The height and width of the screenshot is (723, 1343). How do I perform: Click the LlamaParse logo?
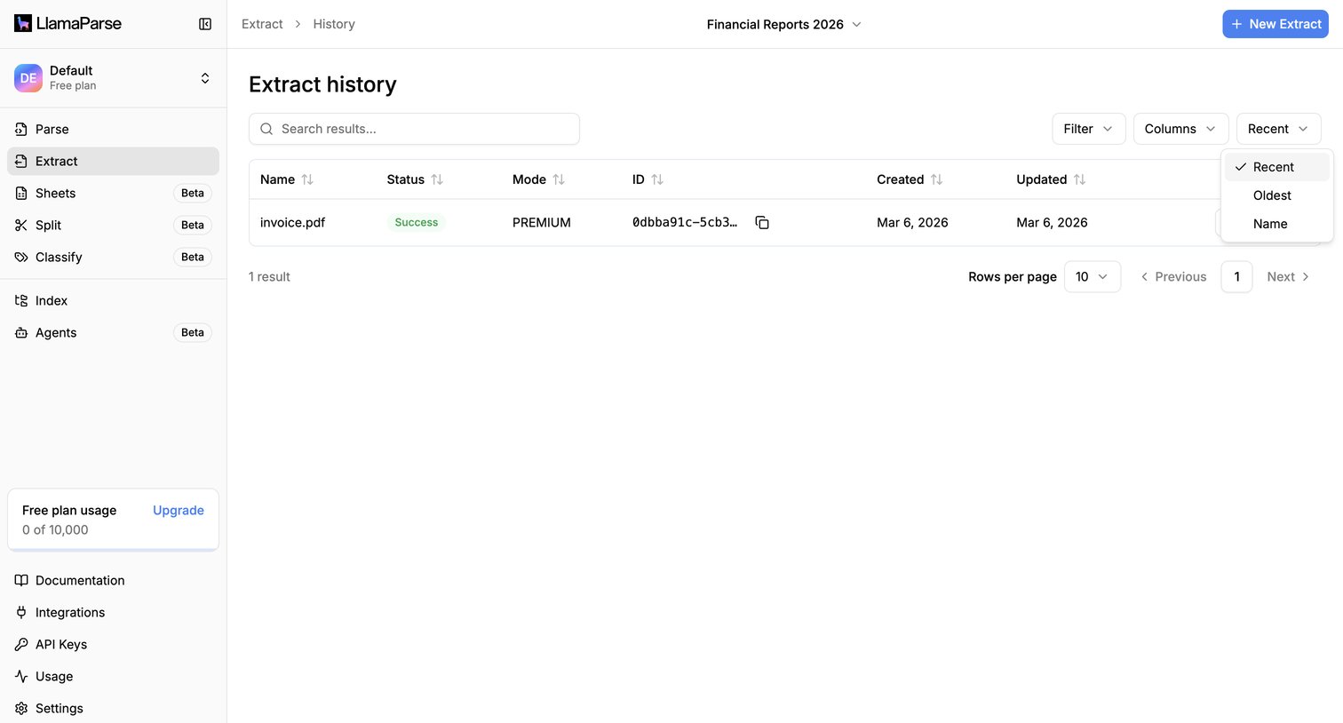click(68, 24)
